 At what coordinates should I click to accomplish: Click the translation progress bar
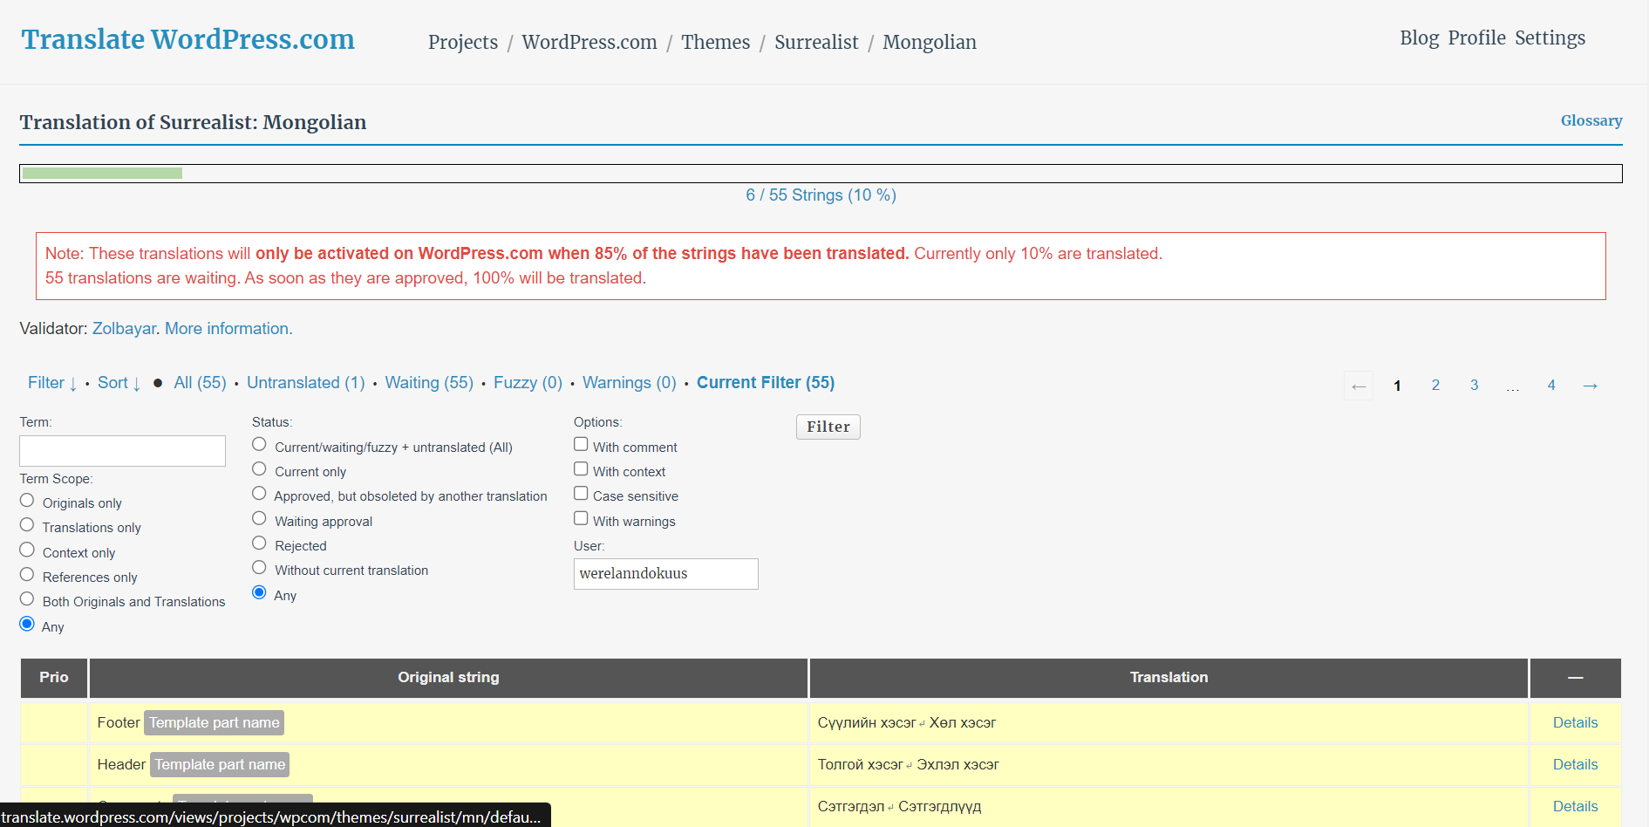(821, 174)
